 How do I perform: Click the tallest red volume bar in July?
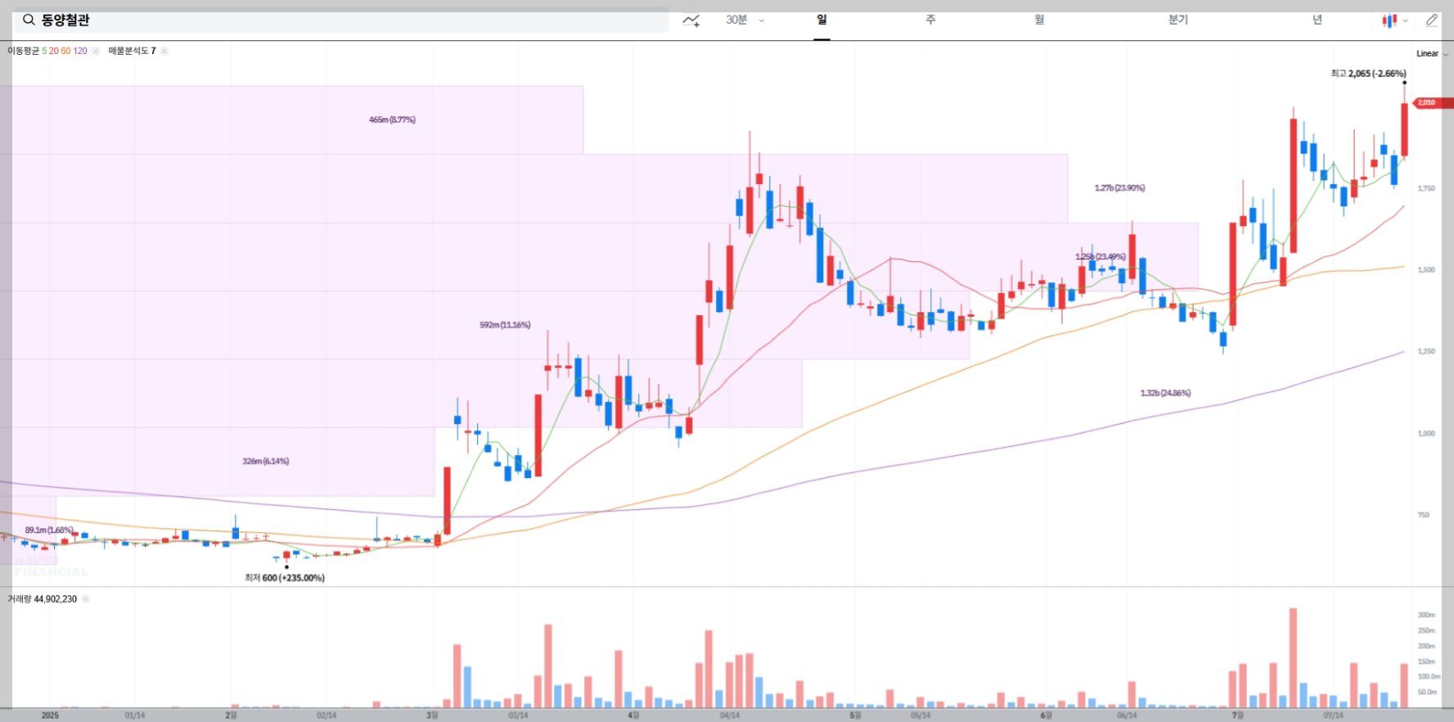[1293, 658]
